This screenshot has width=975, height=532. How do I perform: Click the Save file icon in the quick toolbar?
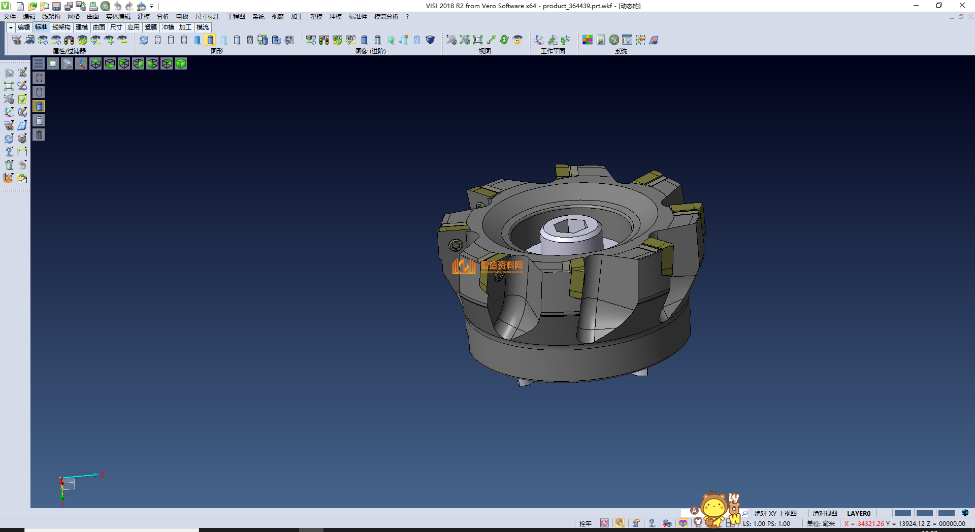(56, 6)
